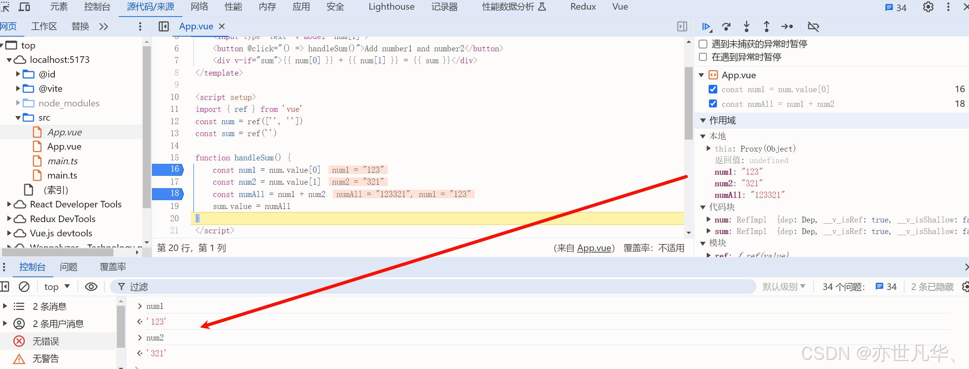The image size is (969, 369).
Task: Open the (索引) index document
Action: coord(56,190)
